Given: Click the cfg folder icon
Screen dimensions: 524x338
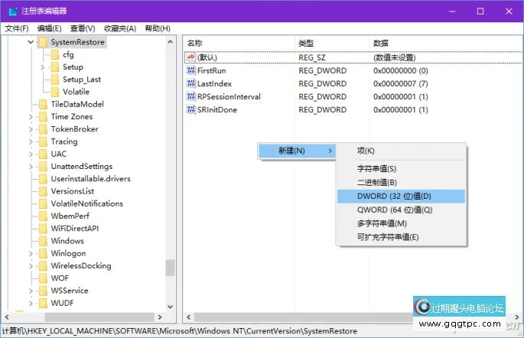Looking at the screenshot, I should (x=55, y=55).
